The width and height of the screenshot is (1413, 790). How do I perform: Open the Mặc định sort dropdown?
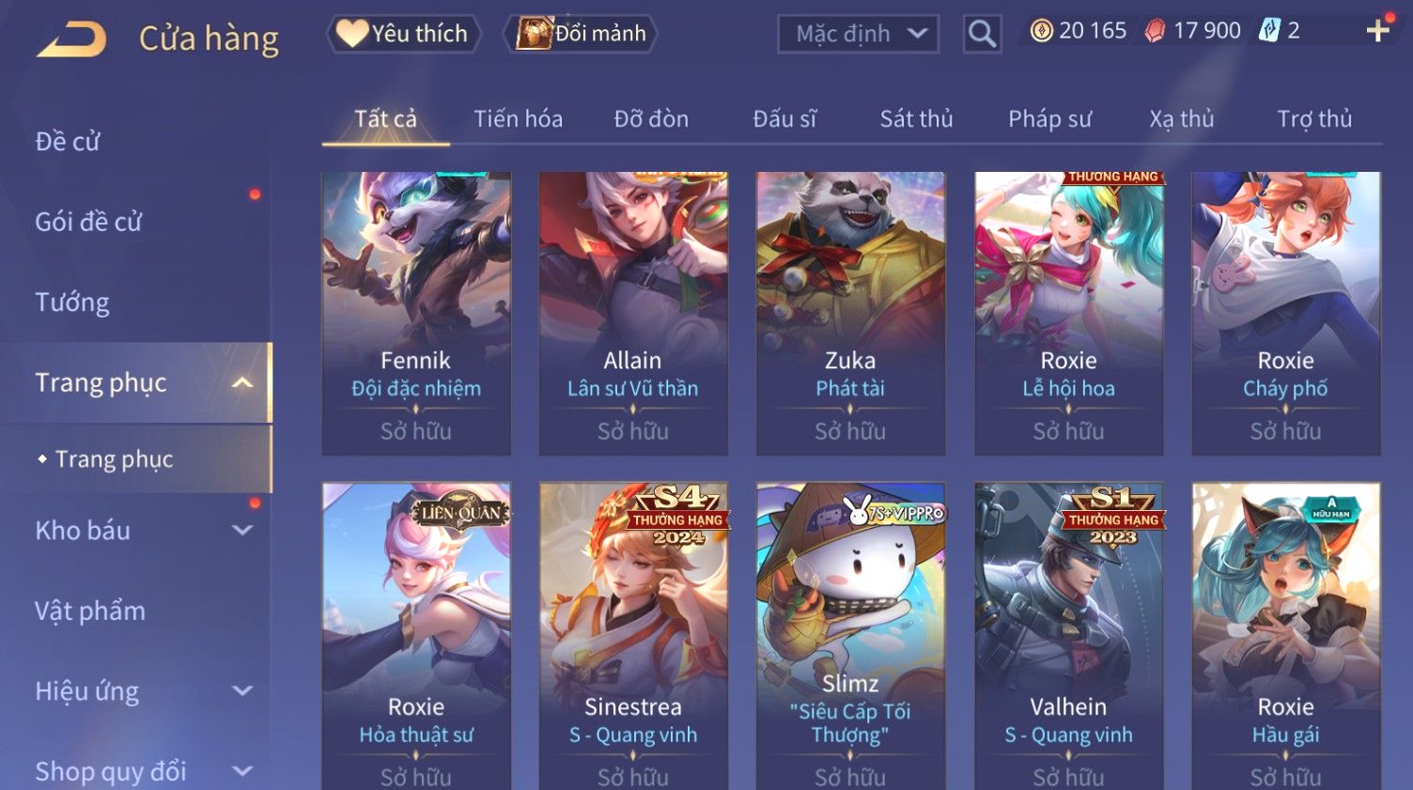[858, 34]
